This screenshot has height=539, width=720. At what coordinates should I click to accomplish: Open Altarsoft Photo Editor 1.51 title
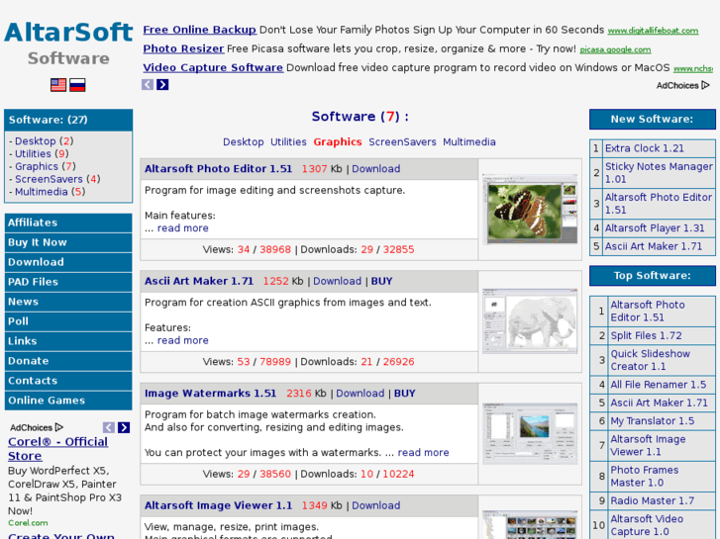coord(218,169)
